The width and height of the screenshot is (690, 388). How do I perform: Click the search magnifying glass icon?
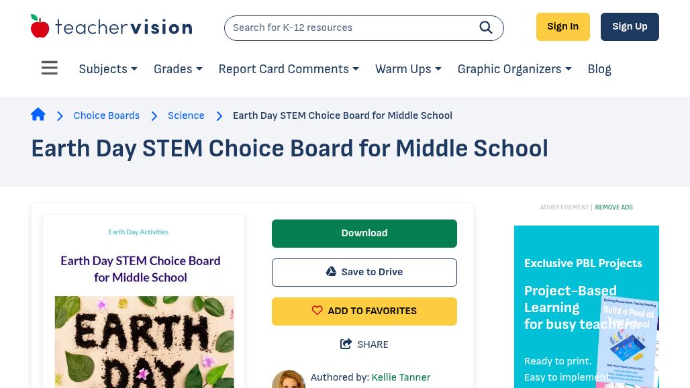(x=486, y=28)
